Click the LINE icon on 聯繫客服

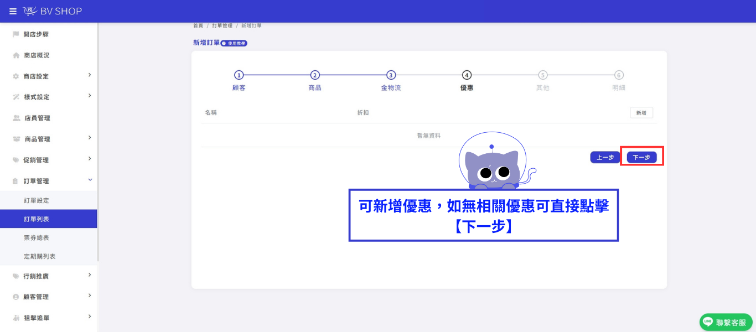tap(708, 322)
